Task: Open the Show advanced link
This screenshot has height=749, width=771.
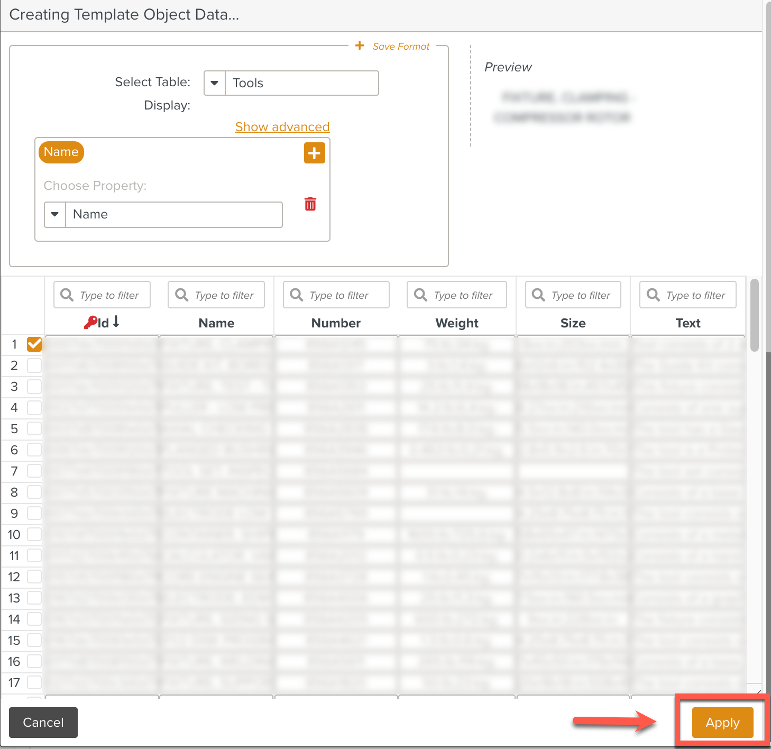Action: [282, 127]
